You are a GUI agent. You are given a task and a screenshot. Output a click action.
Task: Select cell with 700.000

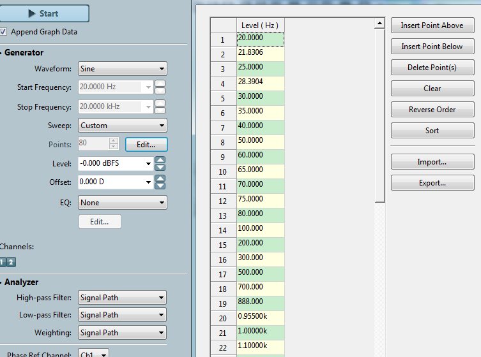pyautogui.click(x=261, y=289)
